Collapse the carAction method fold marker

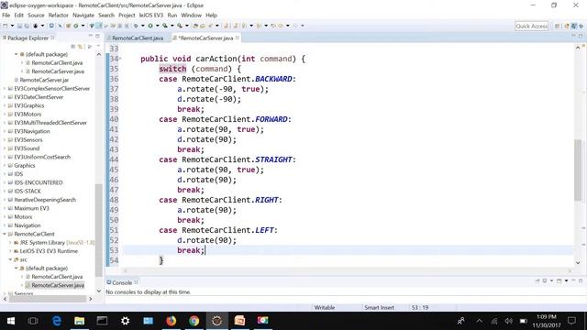pos(120,59)
